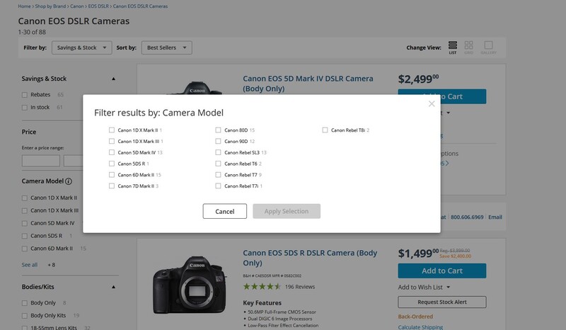This screenshot has width=566, height=330.
Task: Open Canon EOS 5DS R product link
Action: (x=310, y=258)
